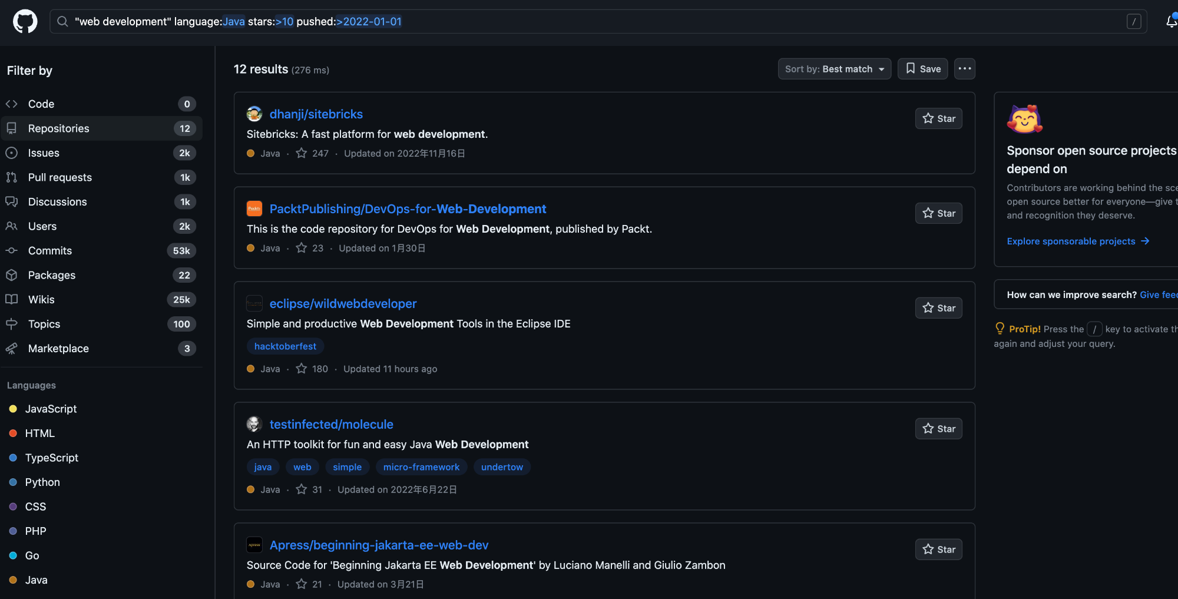Focus the GitHub search query field
The image size is (1178, 599).
598,22
